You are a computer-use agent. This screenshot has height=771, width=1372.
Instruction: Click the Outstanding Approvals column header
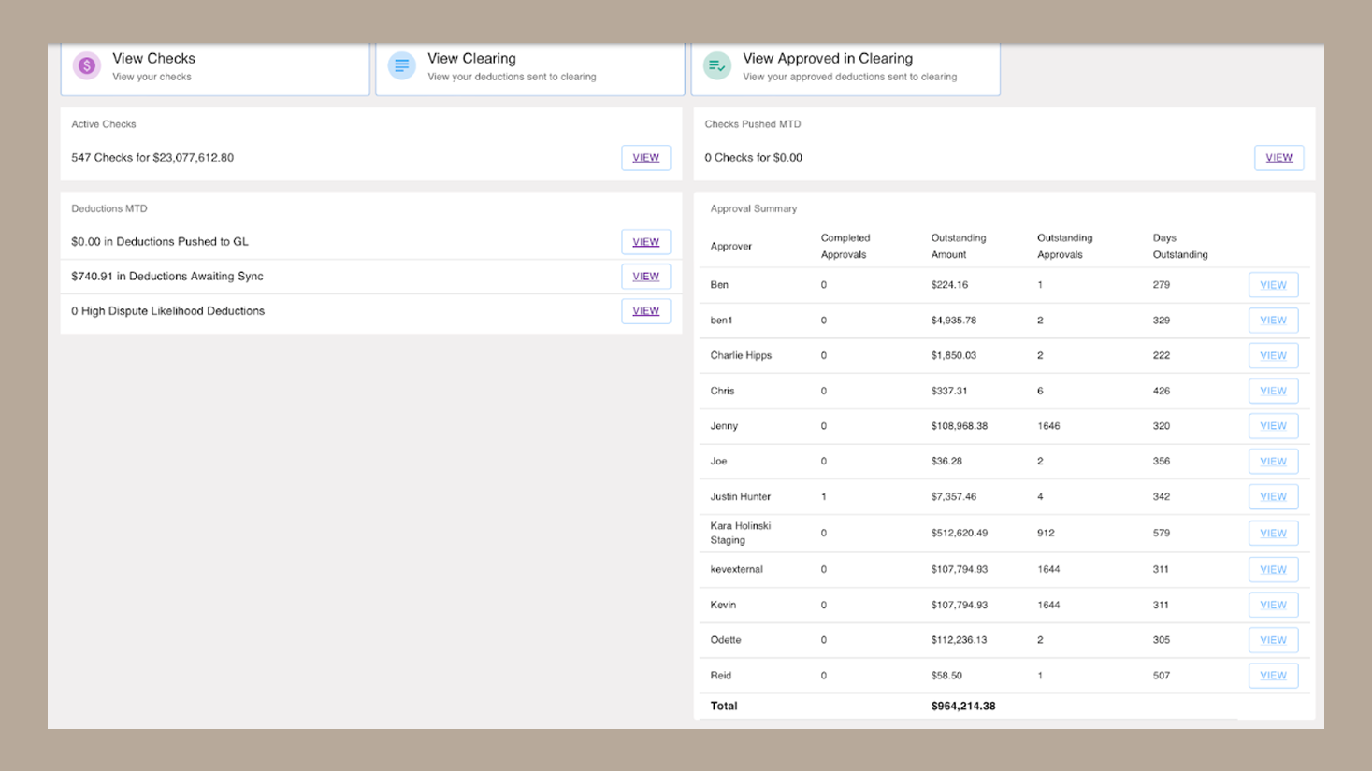coord(1064,247)
